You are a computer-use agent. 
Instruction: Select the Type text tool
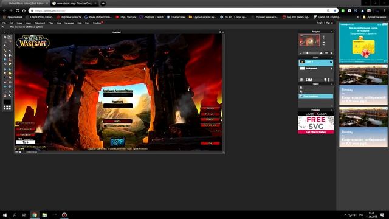point(10,91)
